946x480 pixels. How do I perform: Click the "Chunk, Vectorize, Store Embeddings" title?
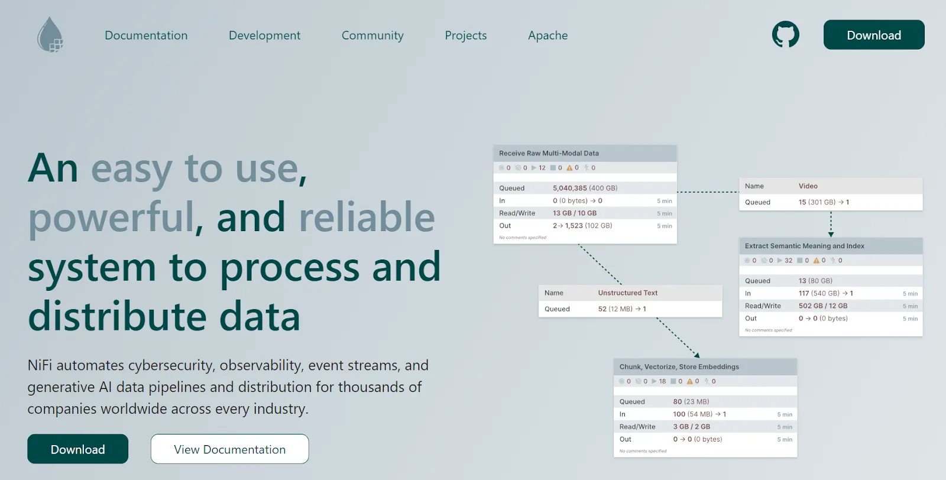(679, 367)
